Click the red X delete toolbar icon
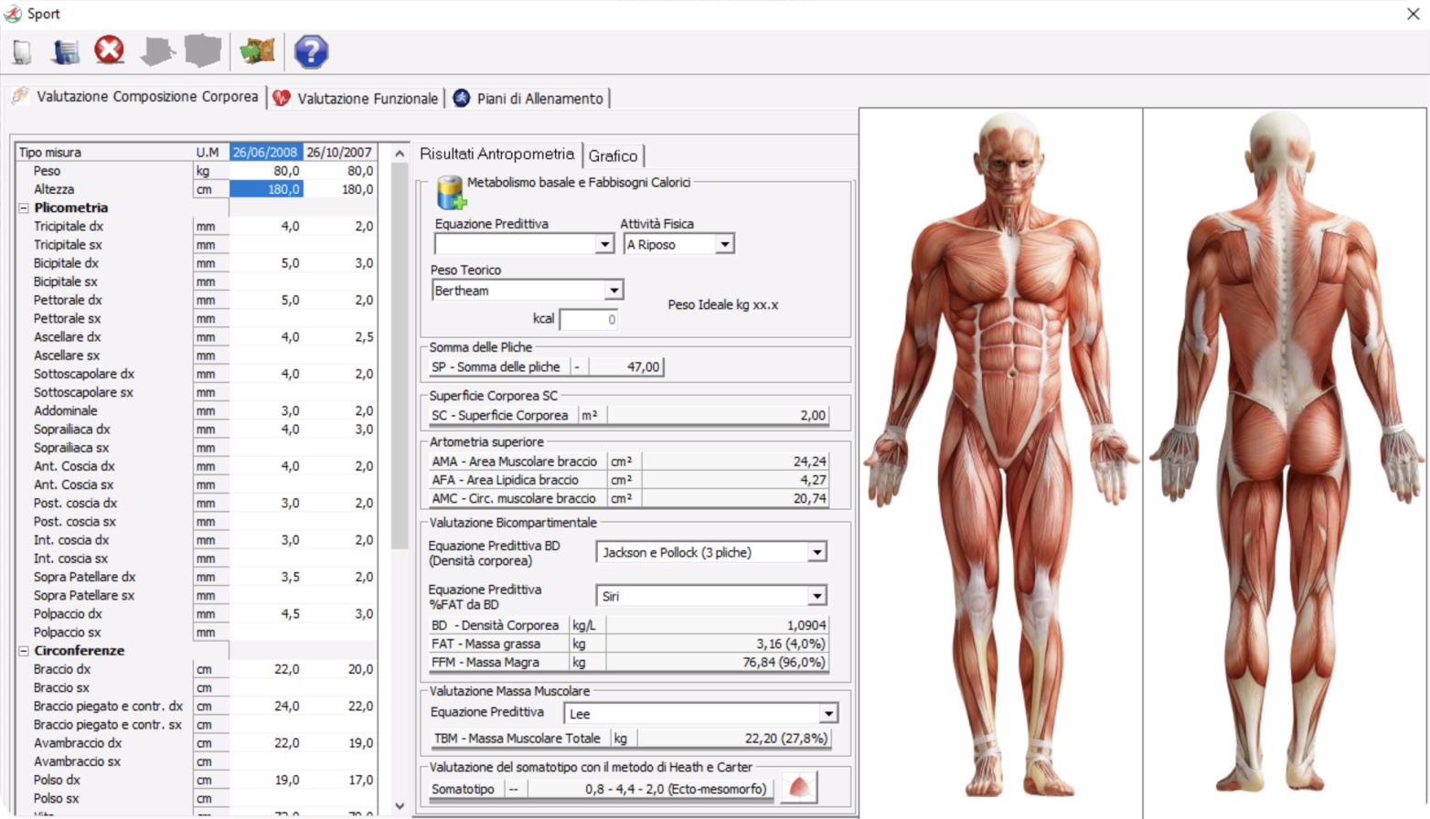 point(110,50)
